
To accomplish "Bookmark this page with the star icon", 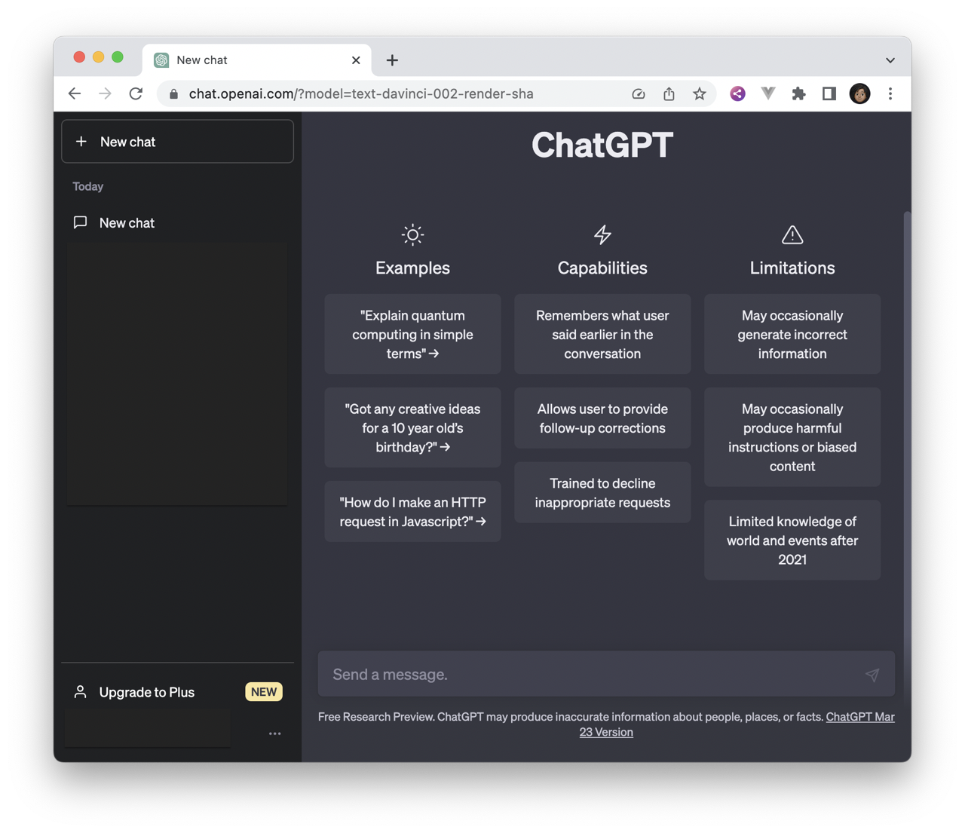I will 700,93.
